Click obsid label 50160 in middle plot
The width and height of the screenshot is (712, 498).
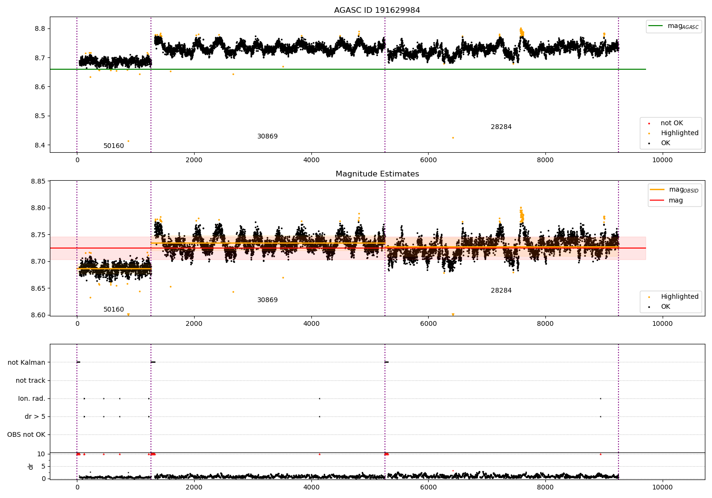[x=113, y=309]
